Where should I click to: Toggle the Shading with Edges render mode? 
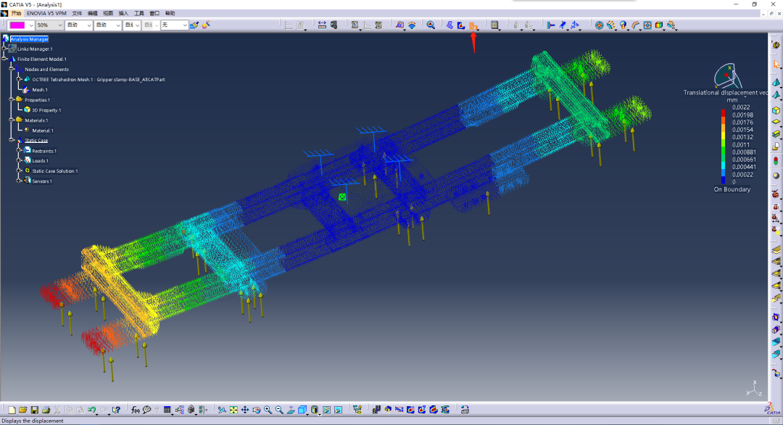click(326, 410)
